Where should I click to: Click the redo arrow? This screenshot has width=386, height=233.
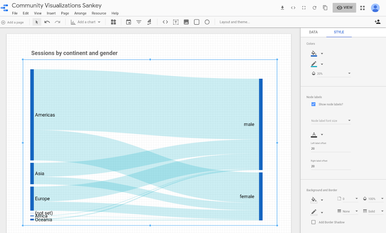coord(58,22)
